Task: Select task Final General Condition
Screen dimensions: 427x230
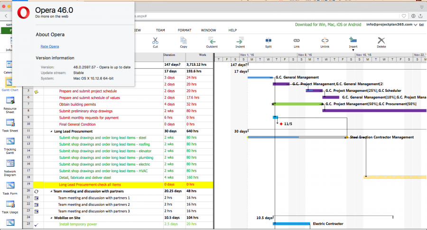Action: click(77, 124)
